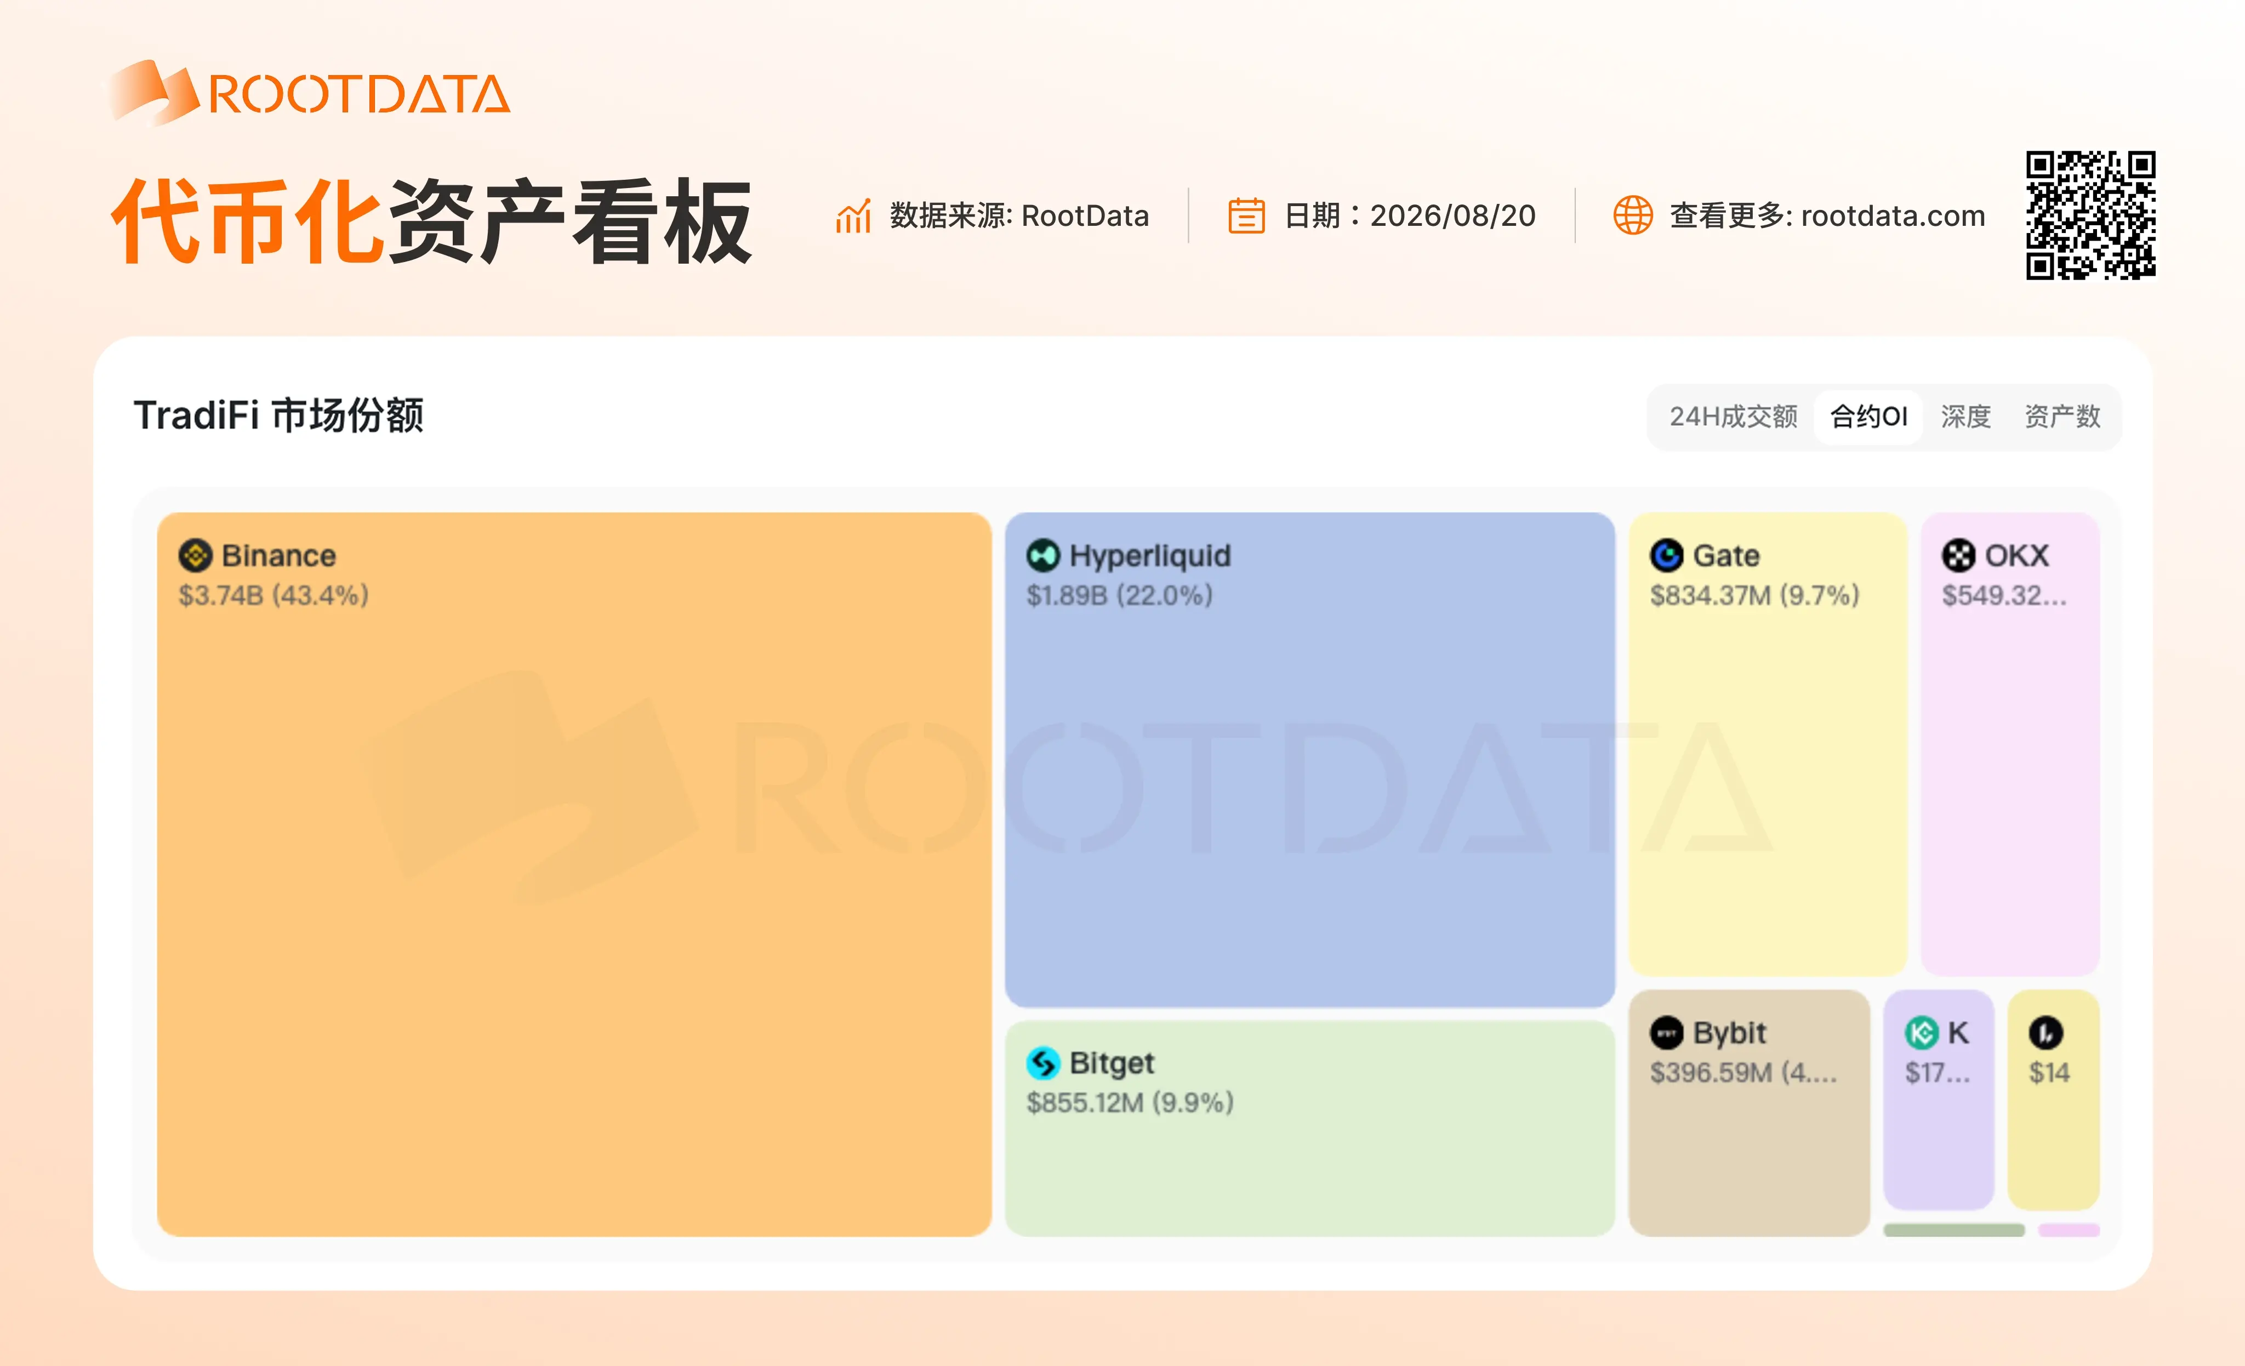Click the small green treemap bar
The image size is (2245, 1366).
coord(1953,1230)
